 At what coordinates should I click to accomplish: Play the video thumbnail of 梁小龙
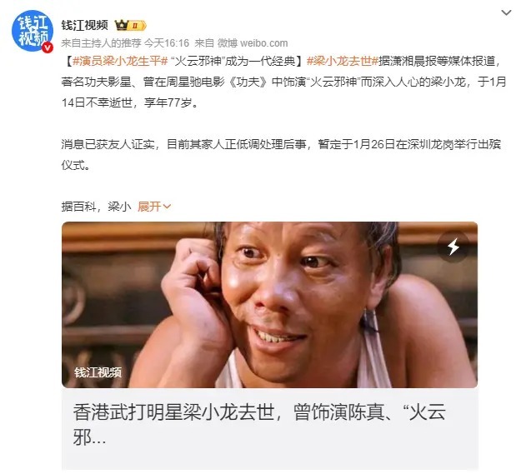click(x=269, y=304)
